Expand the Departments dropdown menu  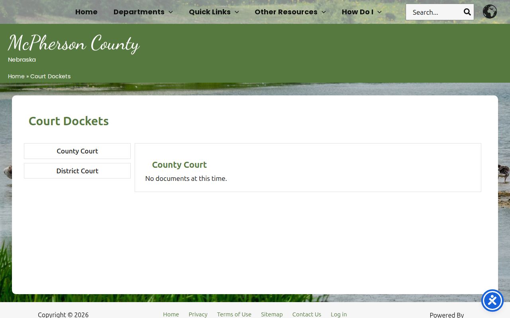143,12
